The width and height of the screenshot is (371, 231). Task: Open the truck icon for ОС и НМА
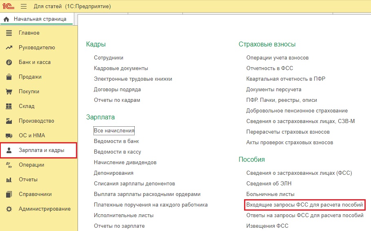(x=9, y=136)
